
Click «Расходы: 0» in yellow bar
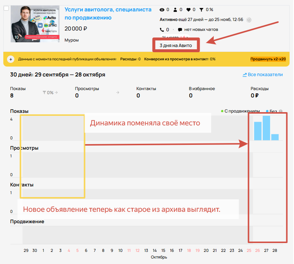click(x=130, y=59)
